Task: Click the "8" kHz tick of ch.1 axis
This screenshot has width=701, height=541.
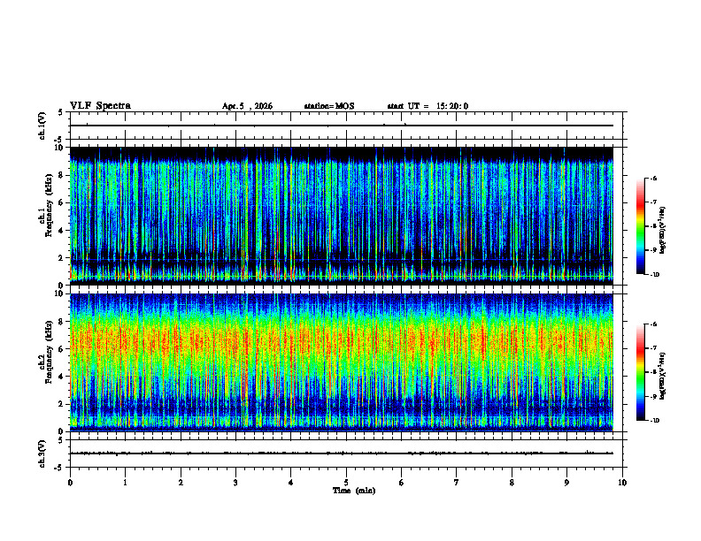Action: (x=62, y=175)
